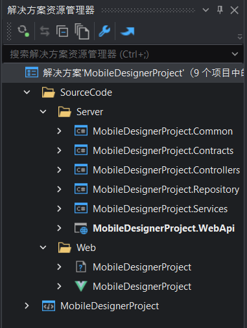Click Collapse All in the toolbar
247x328 pixels.
tap(62, 32)
